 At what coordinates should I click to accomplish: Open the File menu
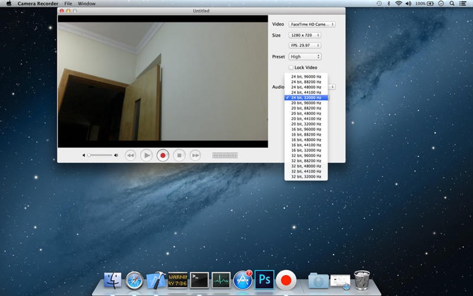(x=68, y=4)
